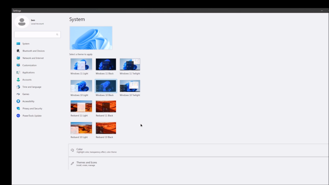Click the Redsand 11 Black caption
The image size is (329, 185).
point(104,116)
